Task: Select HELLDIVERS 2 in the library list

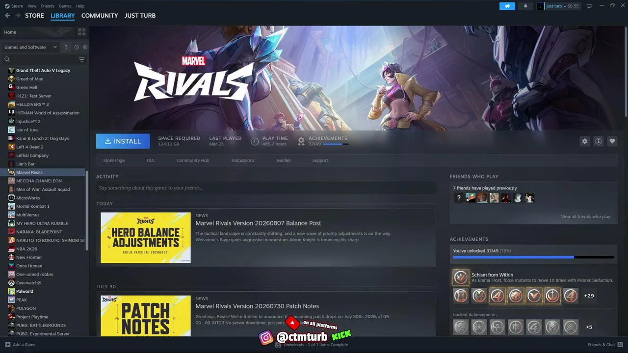Action: pos(32,104)
